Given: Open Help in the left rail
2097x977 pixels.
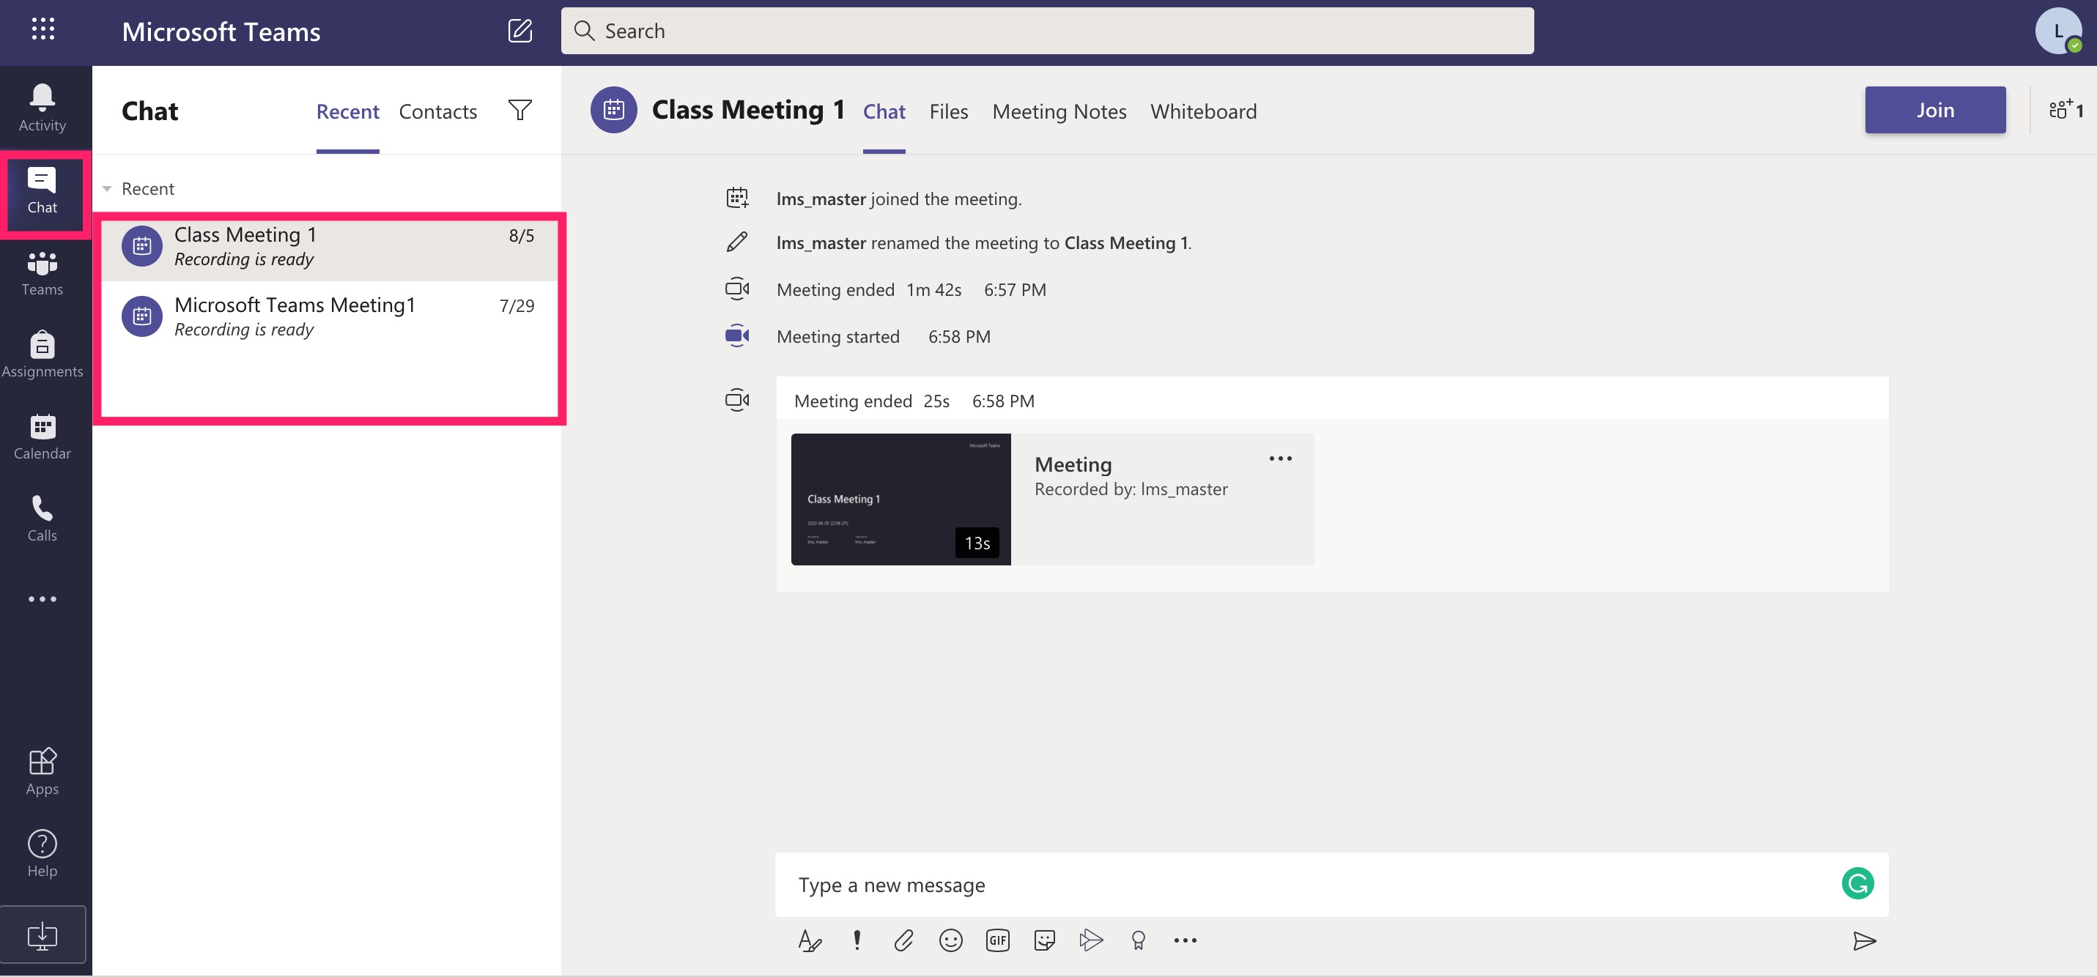Looking at the screenshot, I should coord(42,854).
